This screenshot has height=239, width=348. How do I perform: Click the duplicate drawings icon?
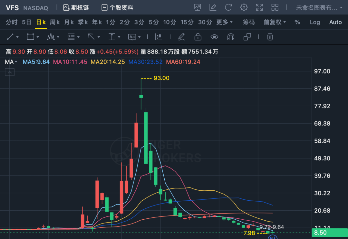tap(247, 37)
